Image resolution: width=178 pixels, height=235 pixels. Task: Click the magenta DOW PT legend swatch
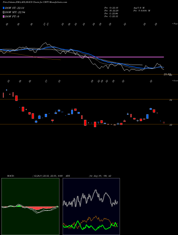[4, 16]
